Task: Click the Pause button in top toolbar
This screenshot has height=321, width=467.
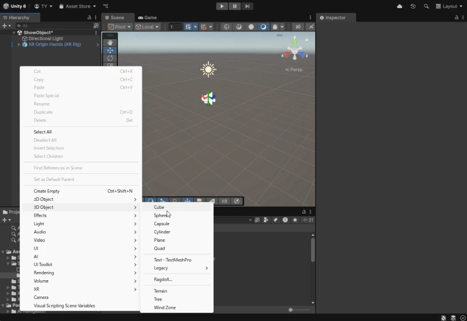Action: coord(235,6)
